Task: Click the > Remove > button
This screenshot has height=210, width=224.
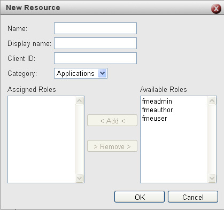Action: [112, 146]
